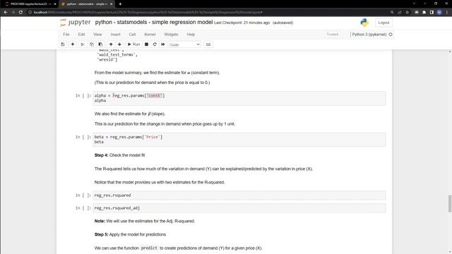Interrupt the kernel with stop icon

tap(146, 44)
